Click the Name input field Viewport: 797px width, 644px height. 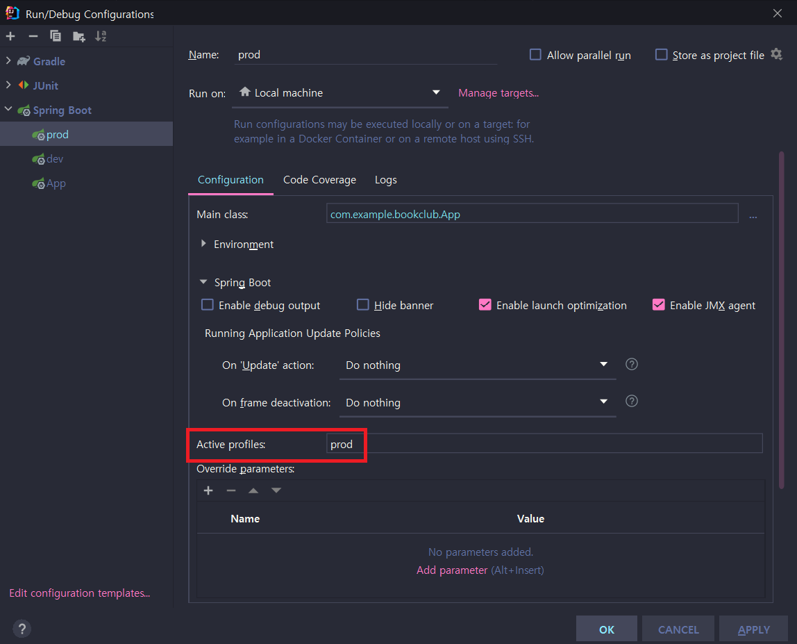(x=365, y=55)
